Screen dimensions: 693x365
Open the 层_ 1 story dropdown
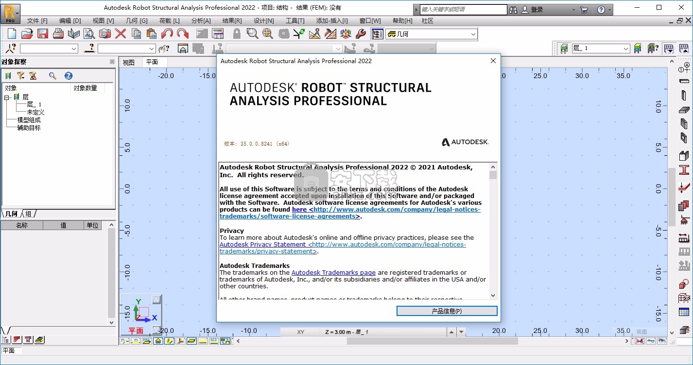626,49
